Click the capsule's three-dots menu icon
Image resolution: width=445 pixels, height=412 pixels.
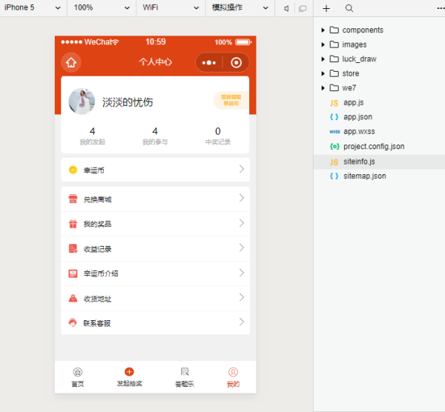pos(209,63)
